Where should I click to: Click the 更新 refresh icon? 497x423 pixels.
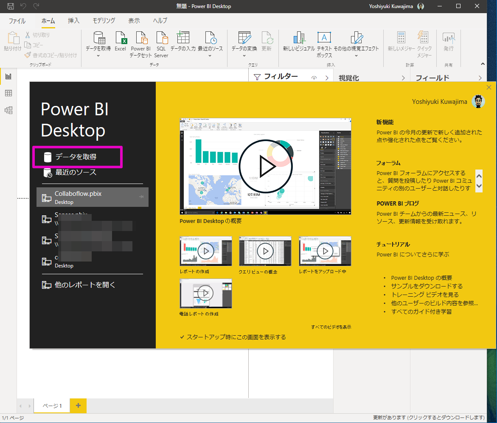[x=267, y=38]
